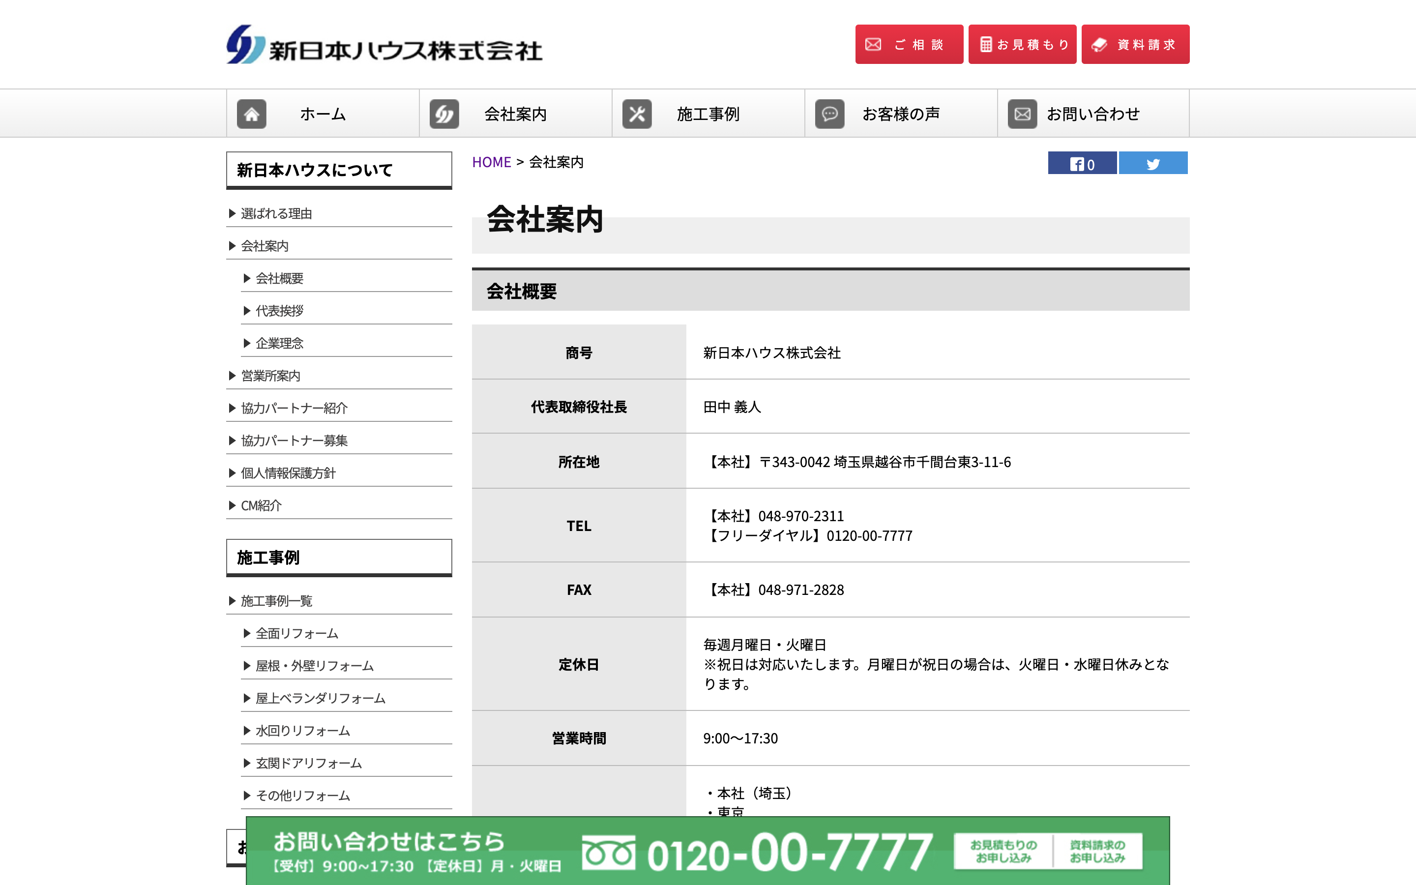Open 選ばれる理由 in the sidebar
1416x885 pixels.
[x=276, y=214]
